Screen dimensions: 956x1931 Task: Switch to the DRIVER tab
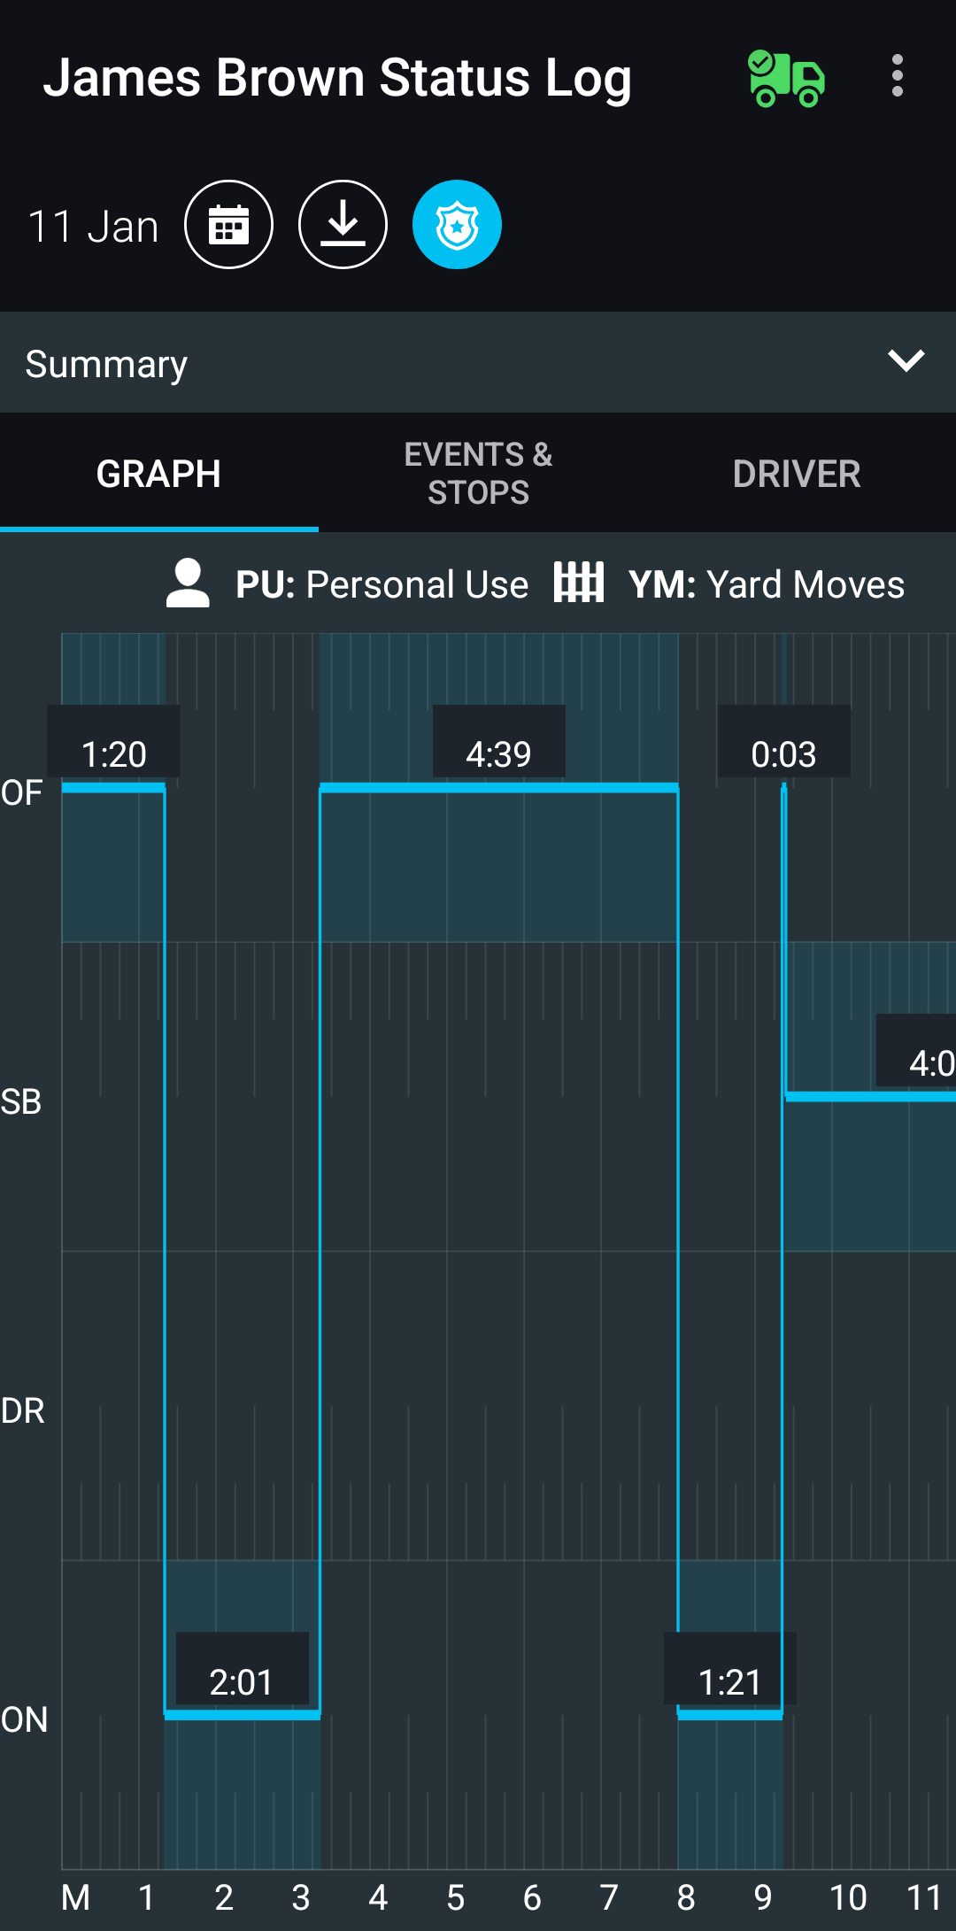pyautogui.click(x=797, y=474)
